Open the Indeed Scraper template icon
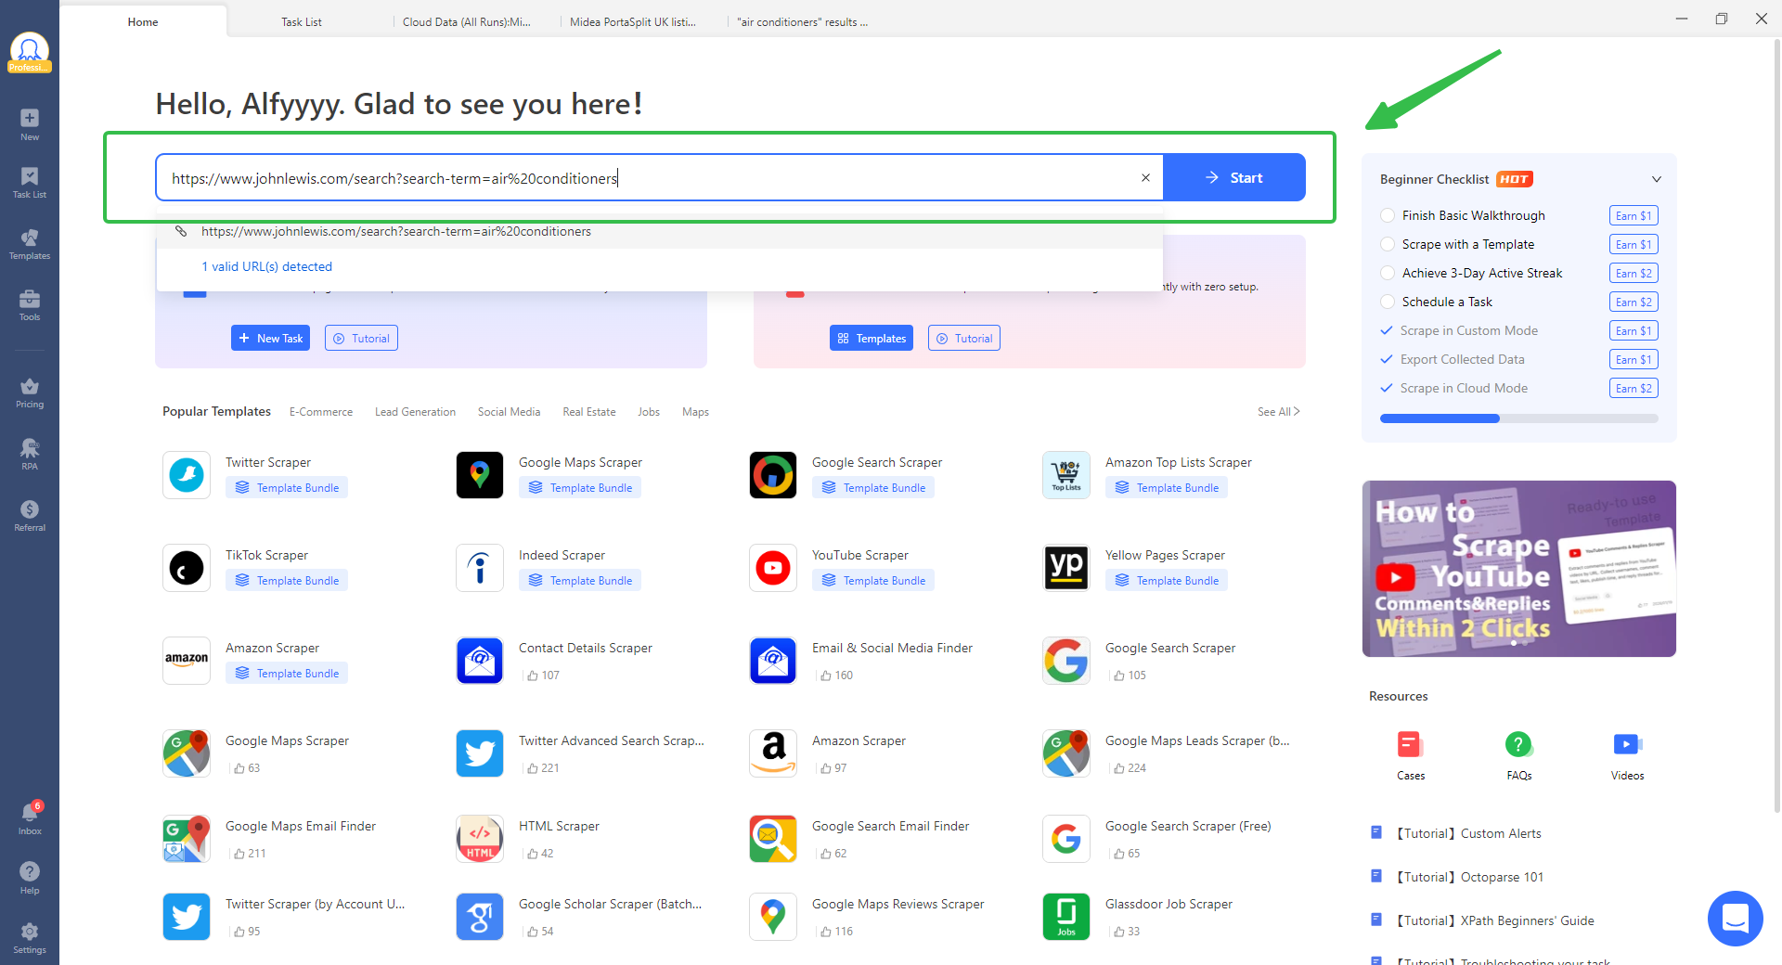The height and width of the screenshot is (965, 1782). 480,568
